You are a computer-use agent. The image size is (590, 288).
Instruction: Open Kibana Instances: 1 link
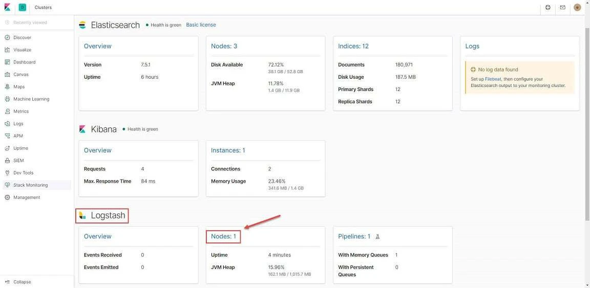click(228, 150)
